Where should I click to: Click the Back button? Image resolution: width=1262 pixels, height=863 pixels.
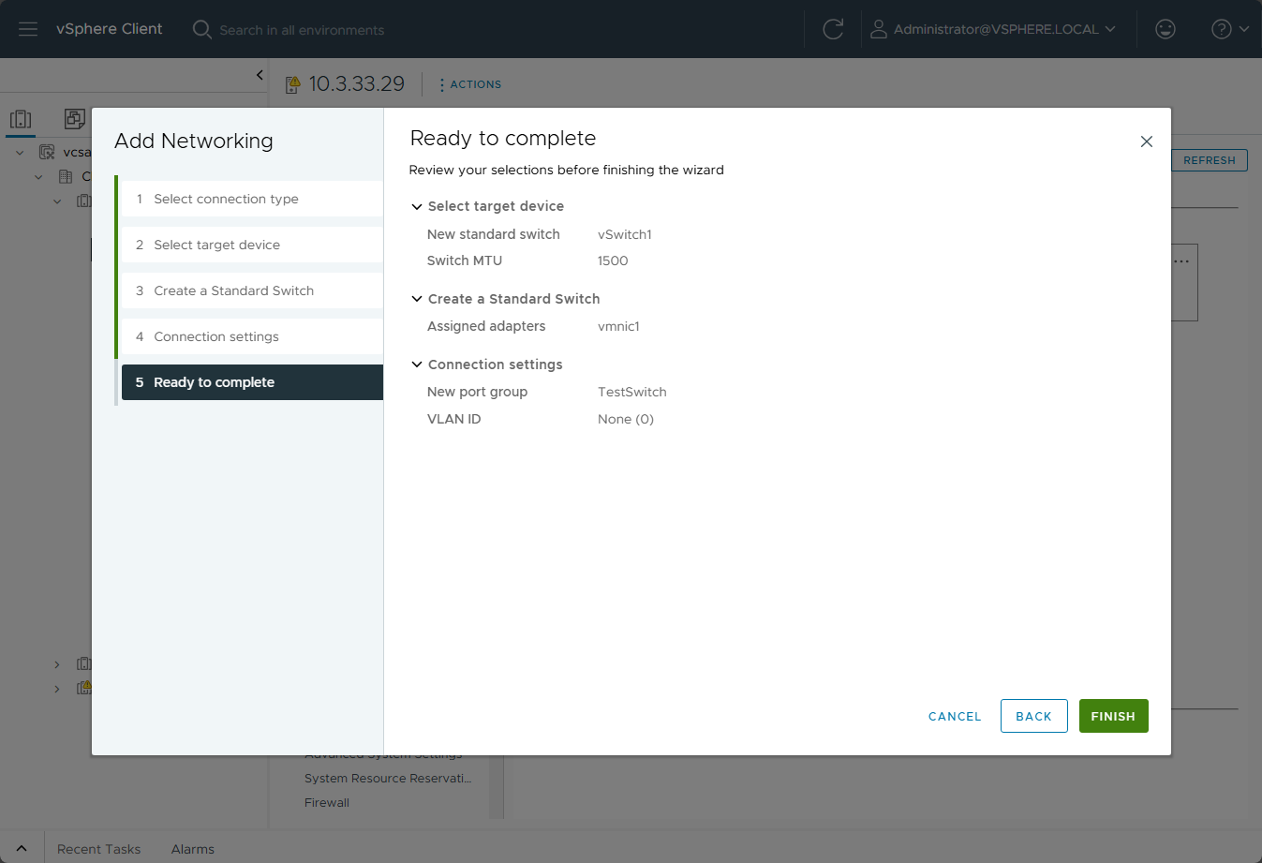(1033, 716)
